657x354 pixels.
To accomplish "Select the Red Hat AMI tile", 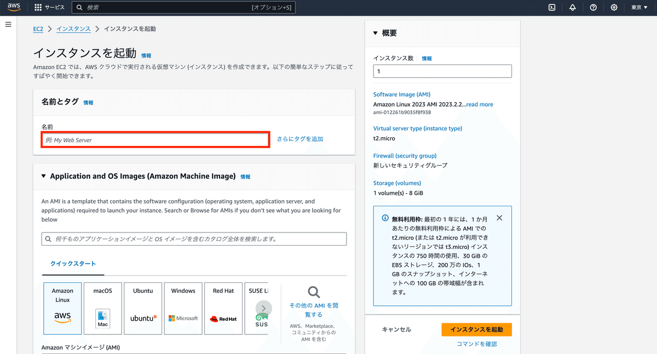I will pos(223,309).
